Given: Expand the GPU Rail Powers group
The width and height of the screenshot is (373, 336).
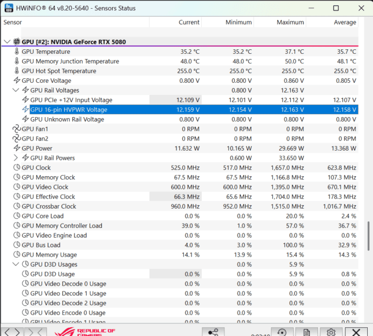Looking at the screenshot, I should pyautogui.click(x=16, y=158).
